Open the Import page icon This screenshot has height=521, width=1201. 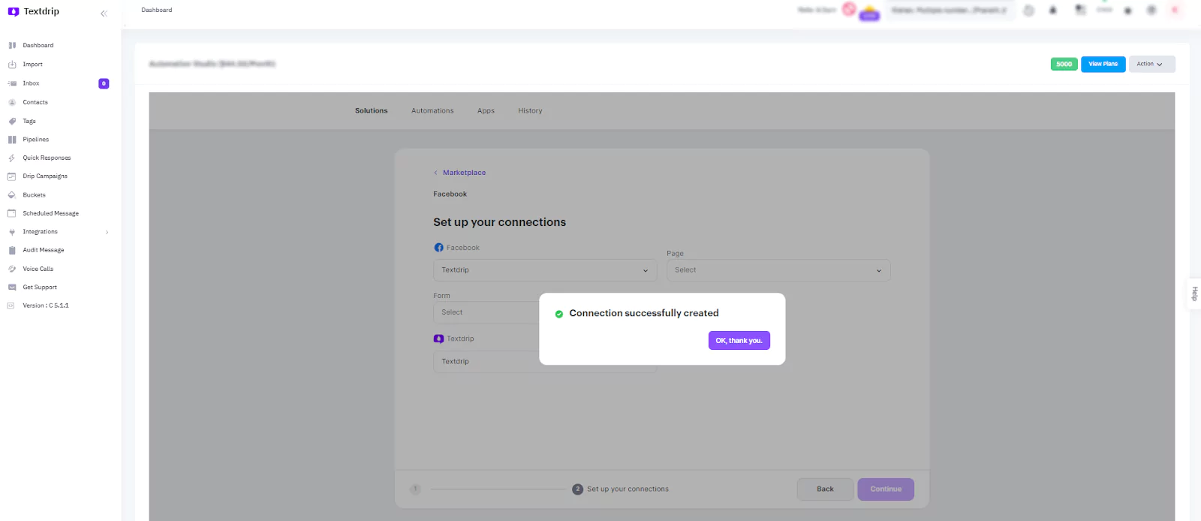(x=12, y=65)
